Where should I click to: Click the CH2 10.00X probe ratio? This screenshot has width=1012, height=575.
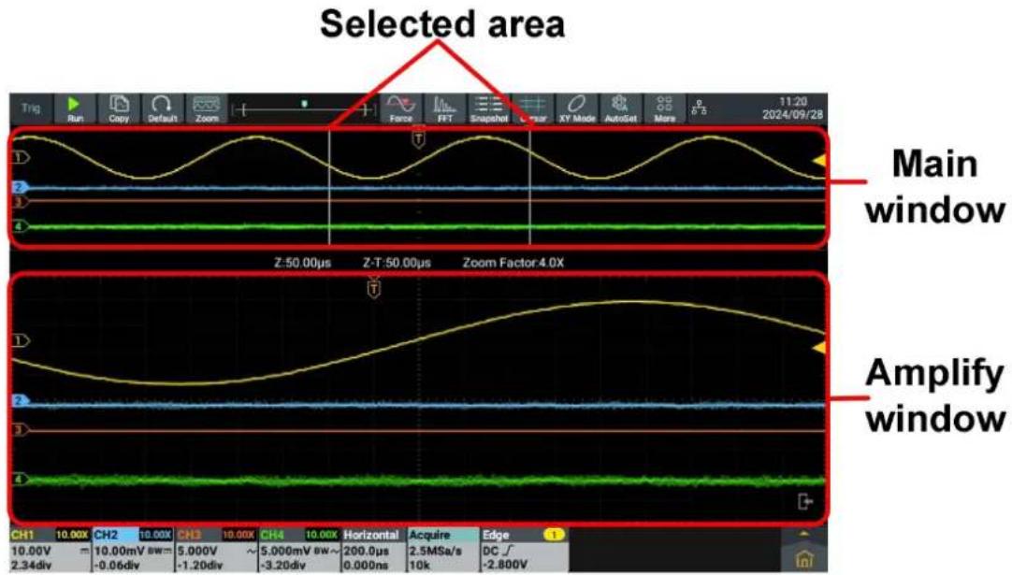tap(155, 535)
